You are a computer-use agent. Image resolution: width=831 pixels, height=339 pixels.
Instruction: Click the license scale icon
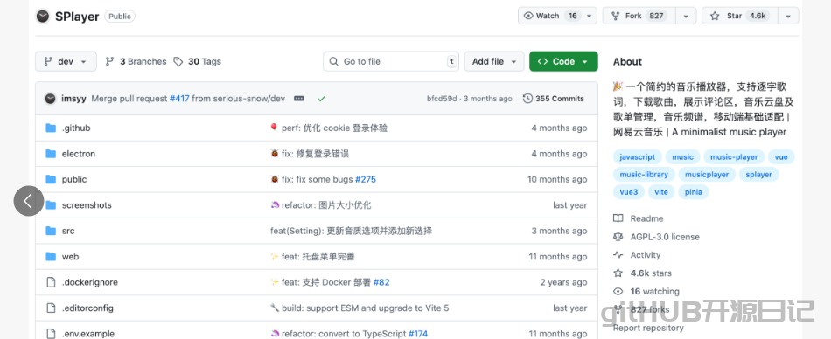pyautogui.click(x=618, y=237)
